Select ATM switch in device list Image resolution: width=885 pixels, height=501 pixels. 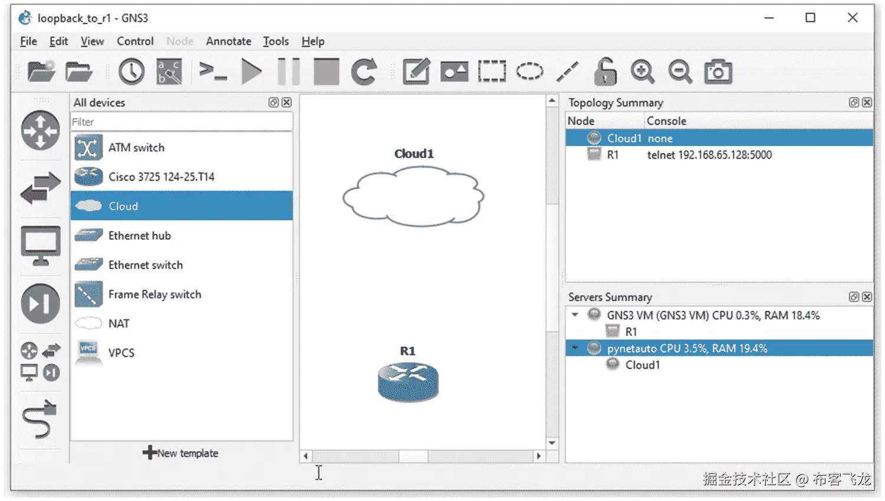pos(182,148)
